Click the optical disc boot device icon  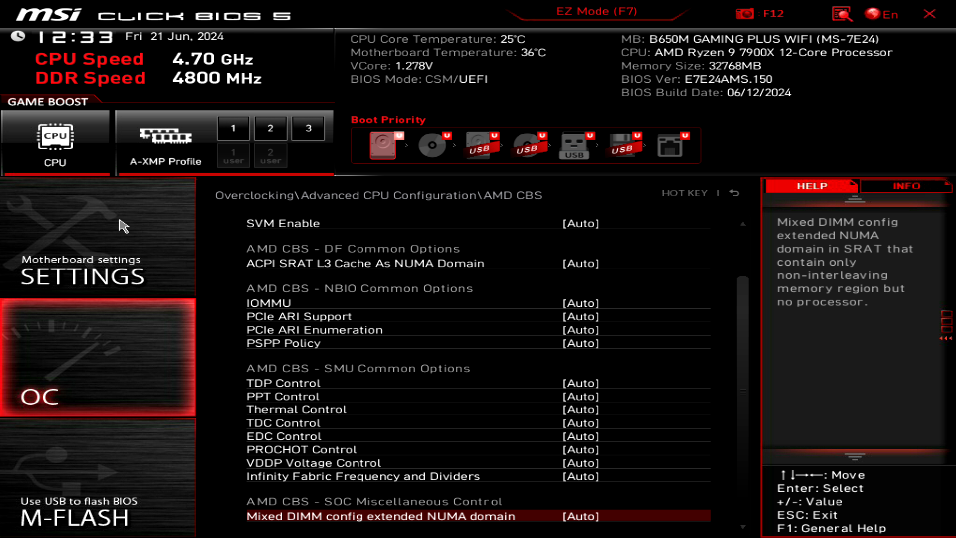click(x=432, y=146)
